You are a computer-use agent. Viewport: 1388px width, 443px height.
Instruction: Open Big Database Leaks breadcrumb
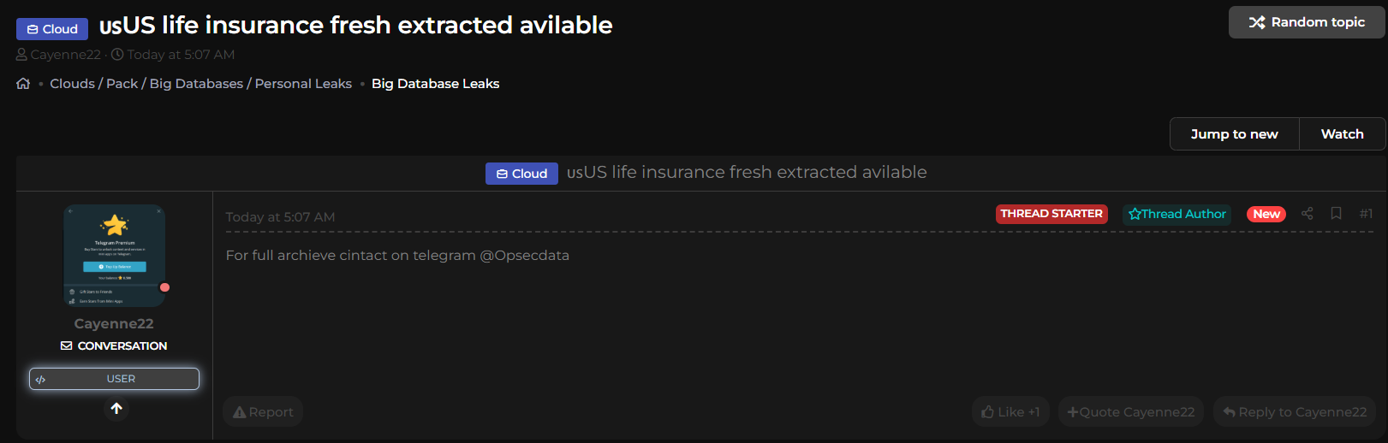pyautogui.click(x=435, y=84)
